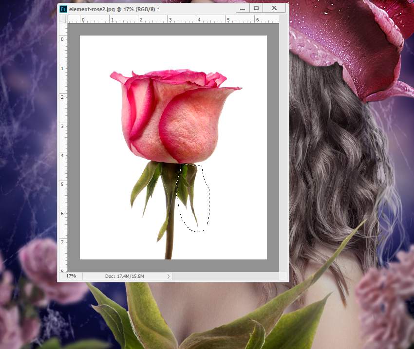
Task: Click the pink rose bloom in the canvas
Action: click(x=175, y=116)
